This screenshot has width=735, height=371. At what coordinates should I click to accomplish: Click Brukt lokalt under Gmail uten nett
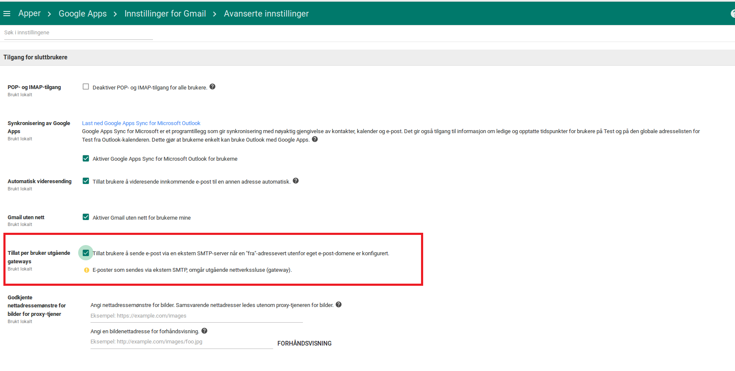(20, 224)
